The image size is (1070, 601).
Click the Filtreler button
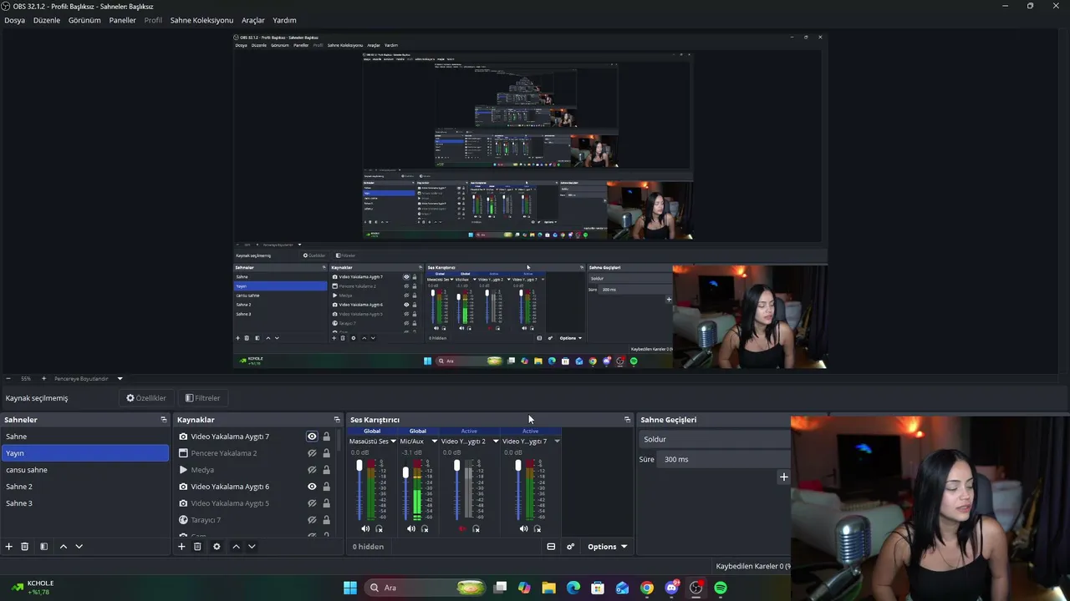point(202,398)
